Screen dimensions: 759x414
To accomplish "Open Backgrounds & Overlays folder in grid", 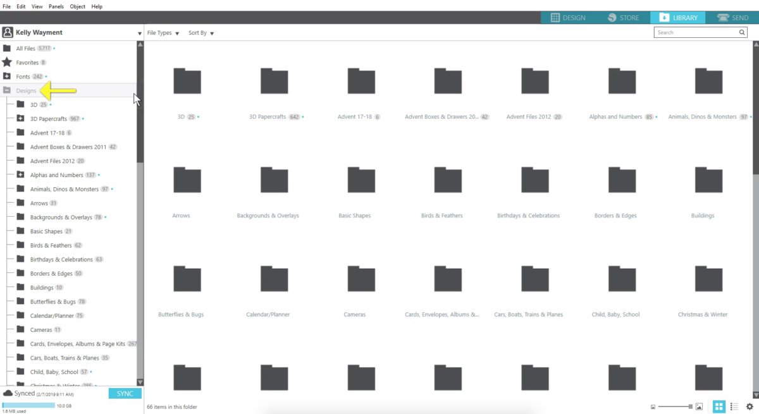I will pos(274,179).
